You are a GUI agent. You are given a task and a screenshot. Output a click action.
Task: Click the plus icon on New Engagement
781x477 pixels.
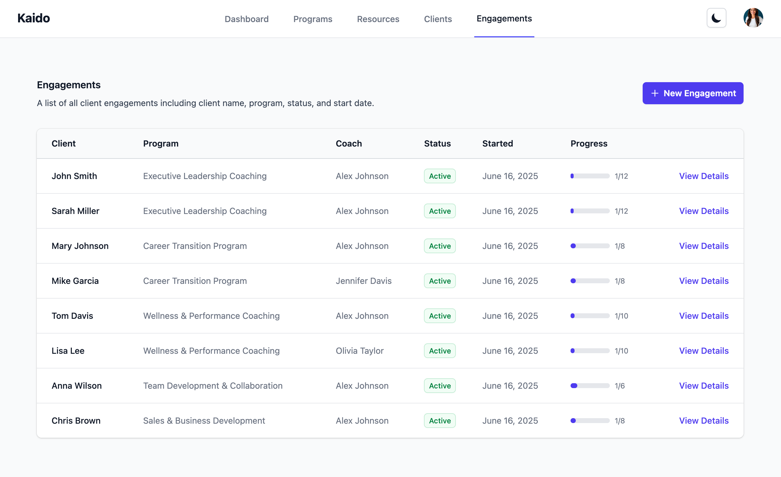click(x=655, y=93)
